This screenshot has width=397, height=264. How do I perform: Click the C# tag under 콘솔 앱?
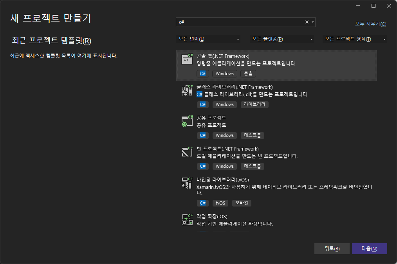(x=203, y=74)
